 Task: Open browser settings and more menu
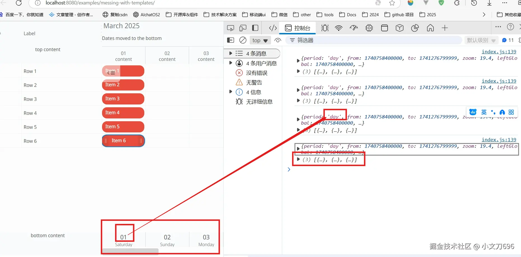[505, 3]
